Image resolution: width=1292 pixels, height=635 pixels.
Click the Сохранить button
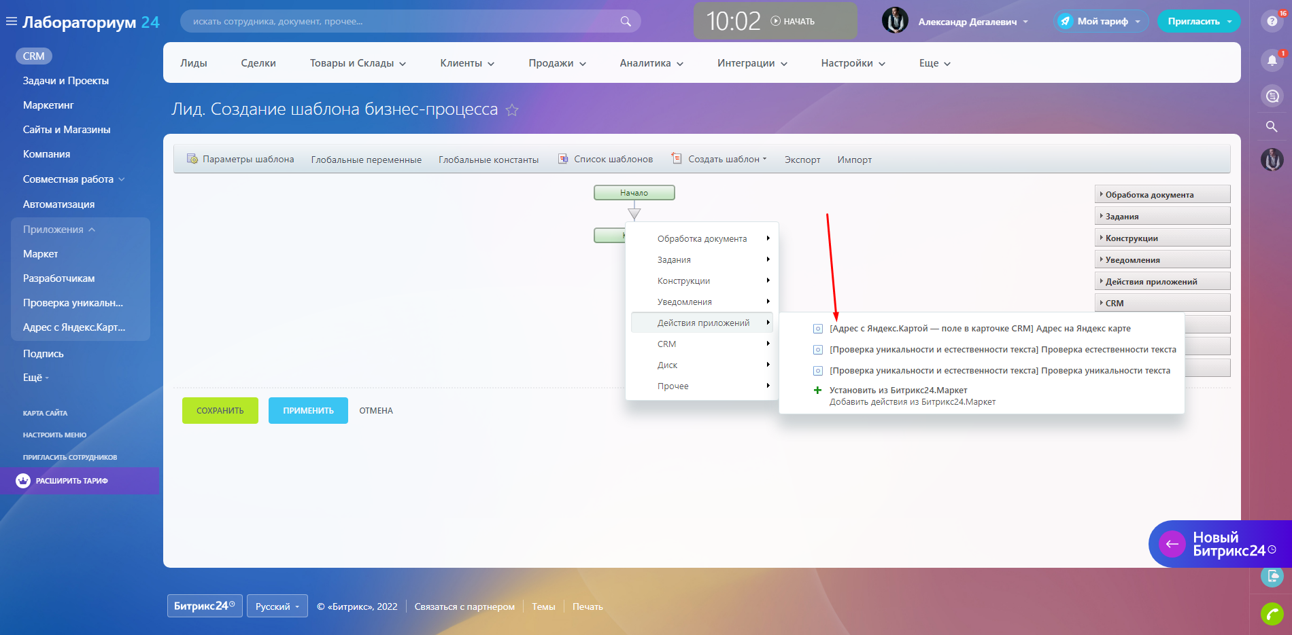coord(220,411)
